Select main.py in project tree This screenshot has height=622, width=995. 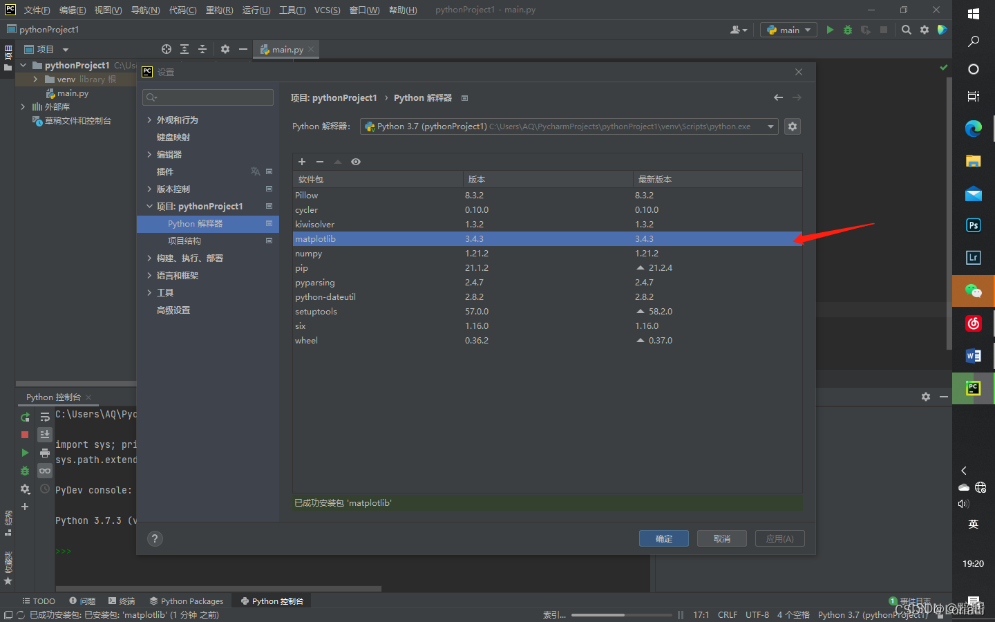pos(73,93)
